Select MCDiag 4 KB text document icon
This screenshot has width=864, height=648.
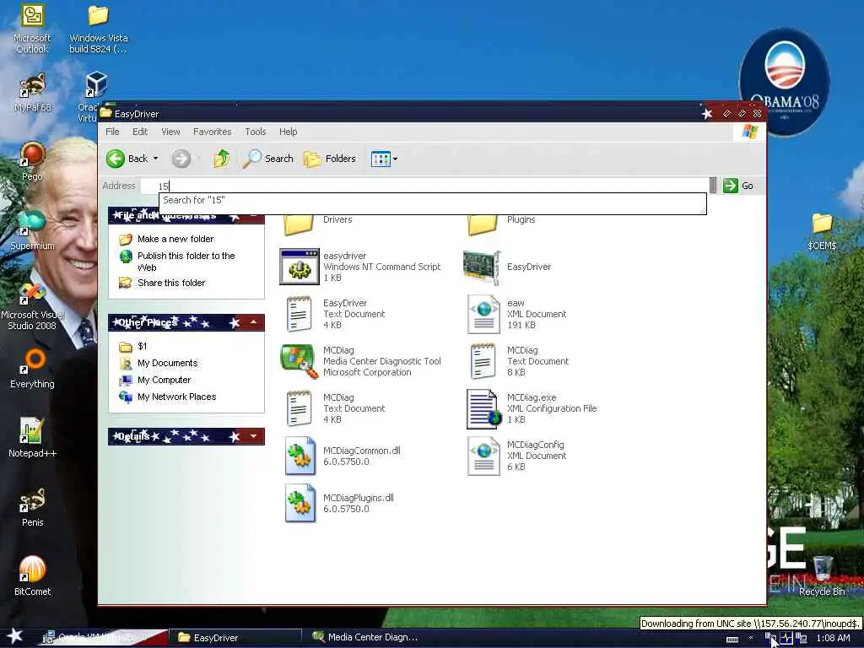(x=300, y=409)
